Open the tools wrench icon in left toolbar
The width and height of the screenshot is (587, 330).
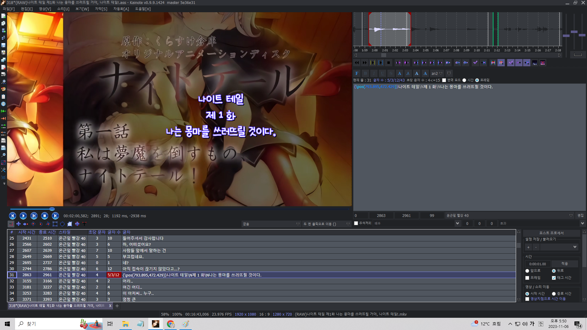tap(3, 170)
